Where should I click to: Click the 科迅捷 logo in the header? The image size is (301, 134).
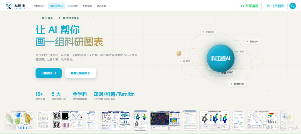(x=15, y=6)
